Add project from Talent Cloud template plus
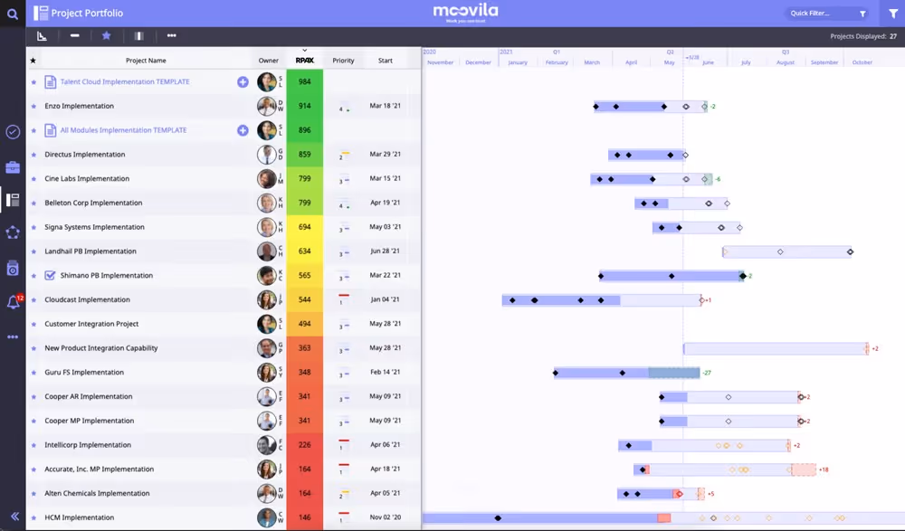 243,82
